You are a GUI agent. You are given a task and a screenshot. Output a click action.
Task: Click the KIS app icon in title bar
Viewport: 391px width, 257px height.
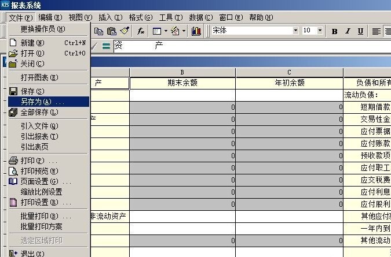click(x=5, y=5)
